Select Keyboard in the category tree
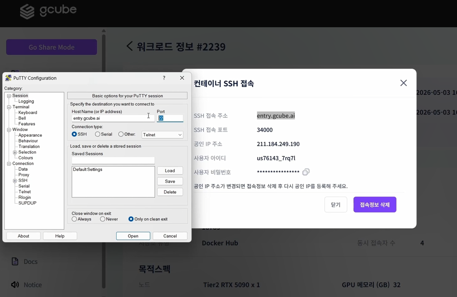The image size is (457, 297). click(28, 113)
